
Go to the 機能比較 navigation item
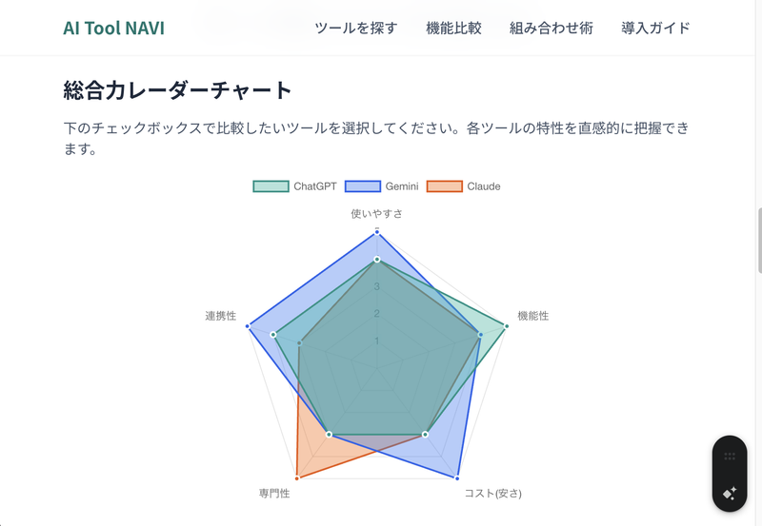[x=453, y=28]
